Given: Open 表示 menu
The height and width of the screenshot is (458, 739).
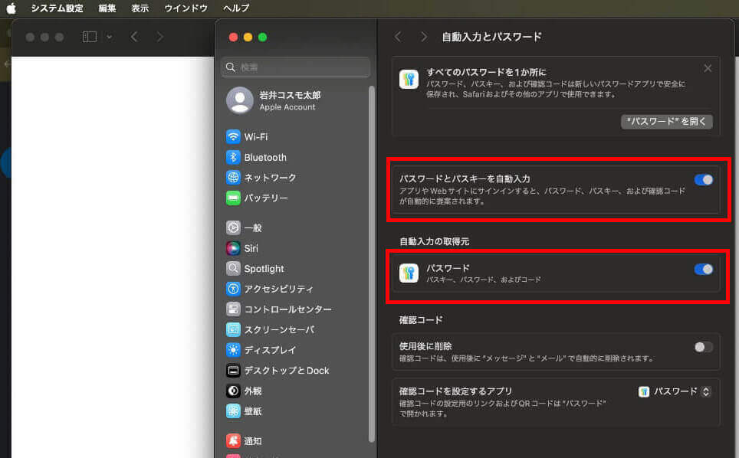Looking at the screenshot, I should point(140,8).
